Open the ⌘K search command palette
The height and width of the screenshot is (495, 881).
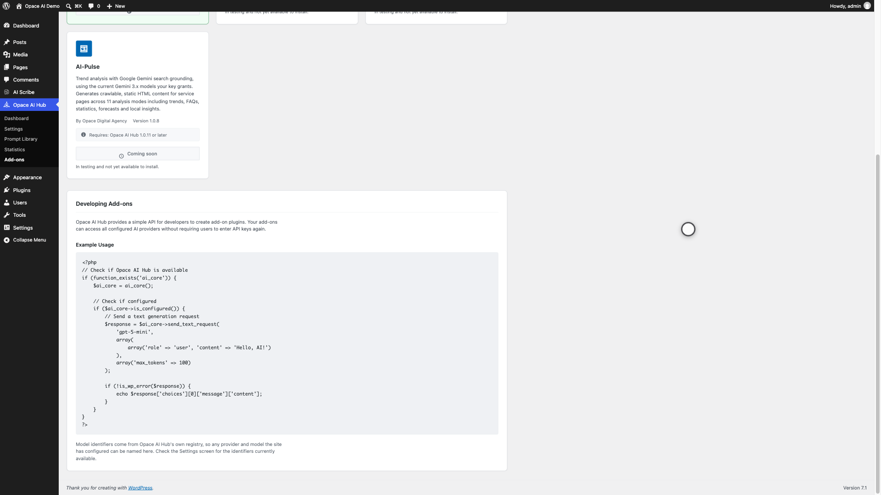click(x=74, y=6)
